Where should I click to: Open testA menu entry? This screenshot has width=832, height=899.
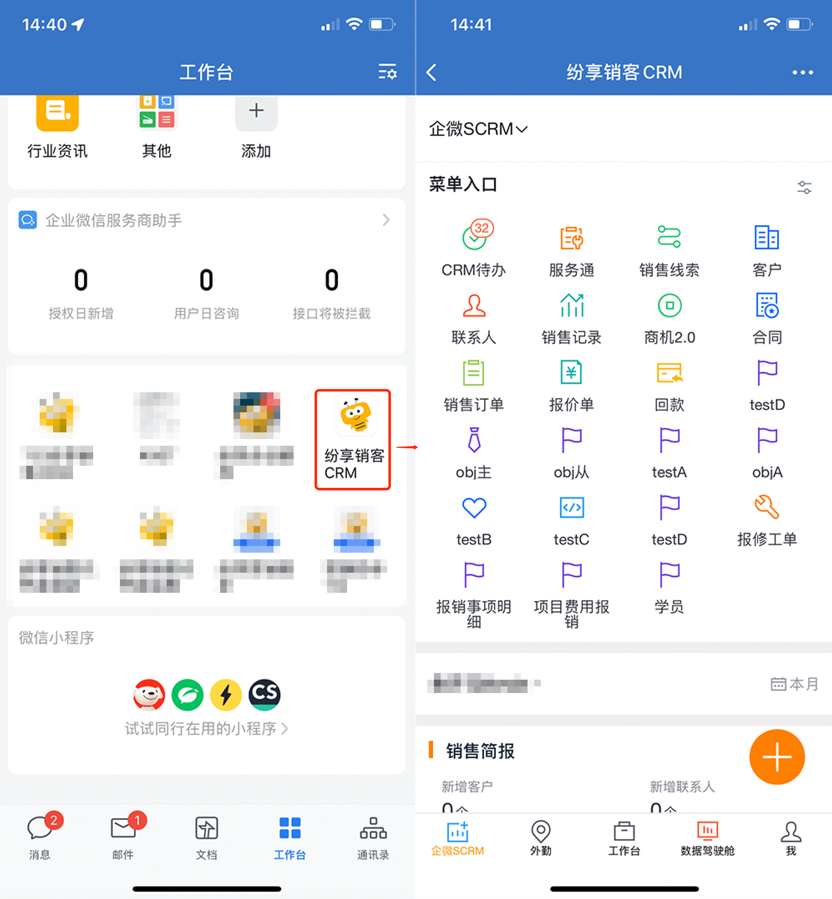tap(669, 453)
